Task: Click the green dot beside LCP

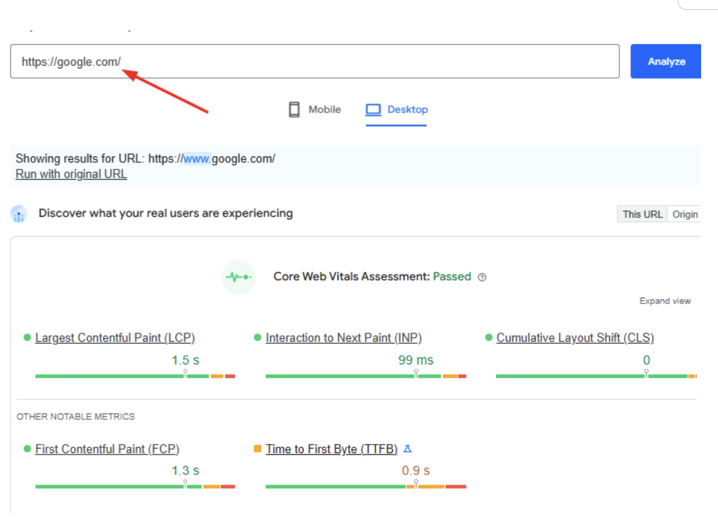Action: click(x=27, y=337)
